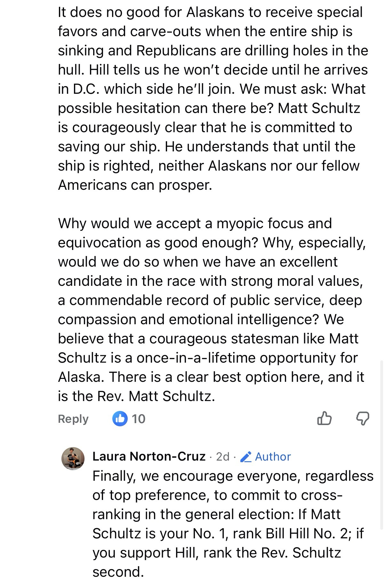Click the blue thumbs-up reaction icon
This screenshot has height=587, width=386.
pos(120,418)
